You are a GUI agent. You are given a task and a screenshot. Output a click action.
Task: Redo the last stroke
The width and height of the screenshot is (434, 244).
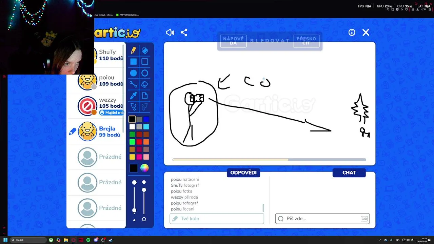pos(145,107)
